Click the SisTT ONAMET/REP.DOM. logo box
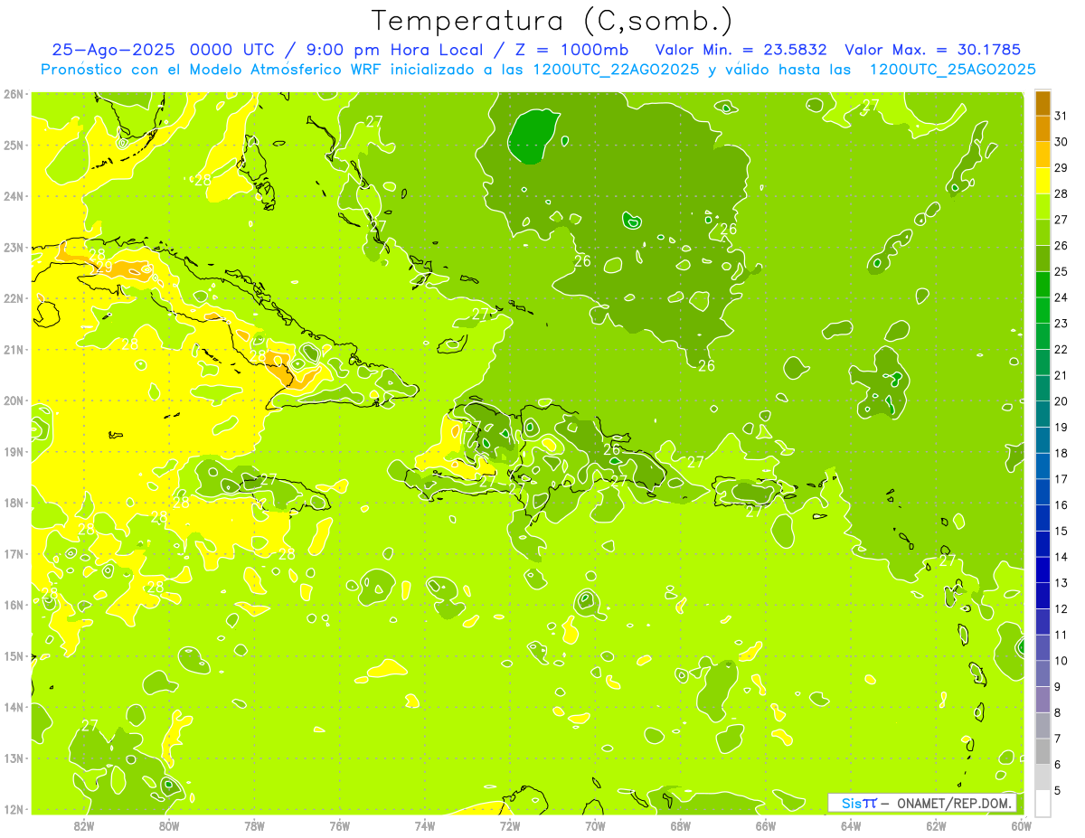Screen dimensions: 1085x838 click(922, 803)
